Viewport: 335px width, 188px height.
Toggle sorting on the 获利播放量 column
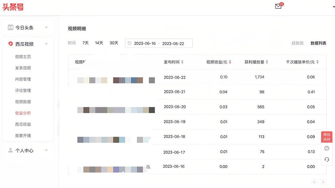coord(267,62)
